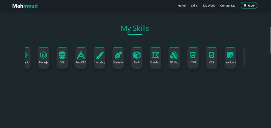The image size is (271, 128).
Task: Click the Photoshop brush icon
Action: [100, 55]
